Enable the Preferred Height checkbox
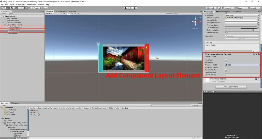 [226, 67]
